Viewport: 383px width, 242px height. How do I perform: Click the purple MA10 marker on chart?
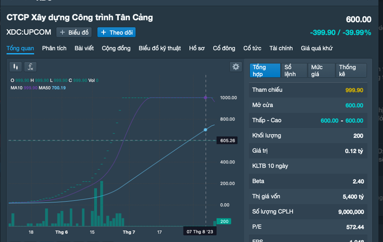click(x=205, y=97)
